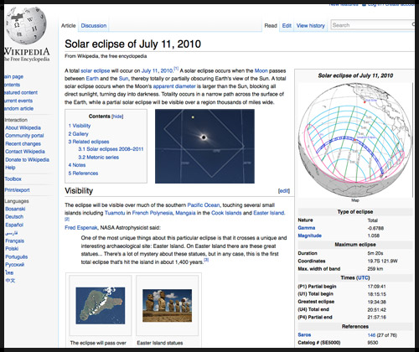
Task: Click footnote reference 3 after quote
Action: (x=206, y=260)
